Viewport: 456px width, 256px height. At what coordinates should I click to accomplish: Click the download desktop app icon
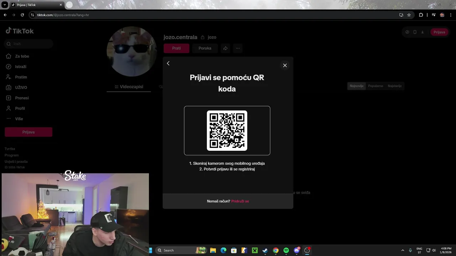pos(423,32)
